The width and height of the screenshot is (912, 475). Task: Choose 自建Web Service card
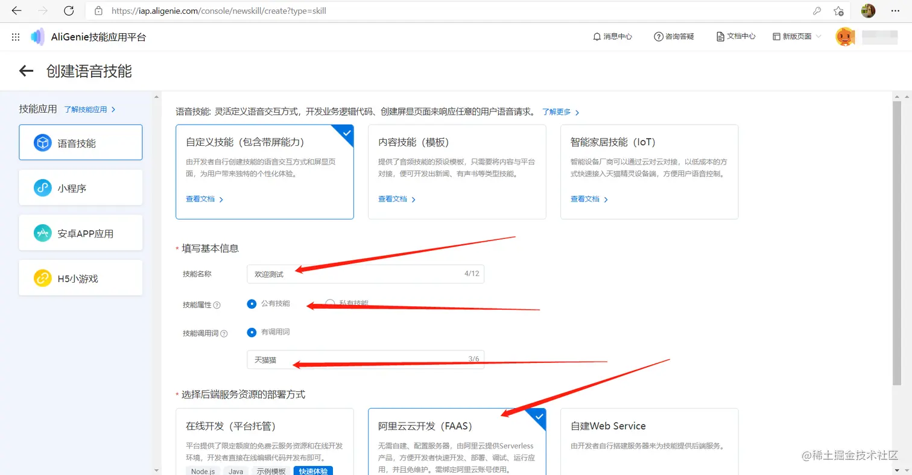pos(650,442)
